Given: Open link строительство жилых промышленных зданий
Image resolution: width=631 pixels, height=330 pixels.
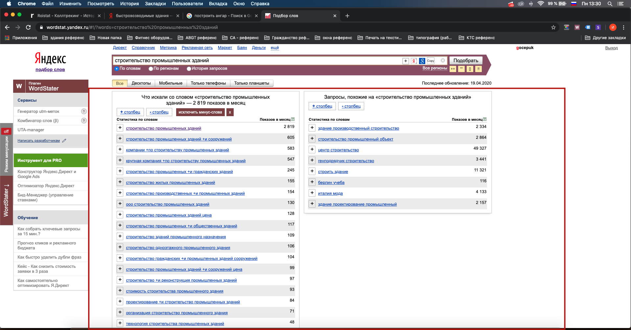Looking at the screenshot, I should click(x=171, y=183).
